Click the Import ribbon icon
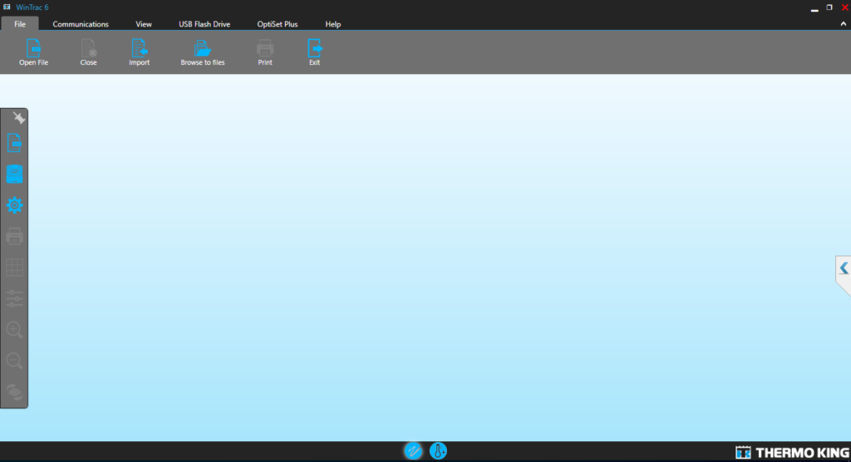This screenshot has height=462, width=851. point(139,48)
